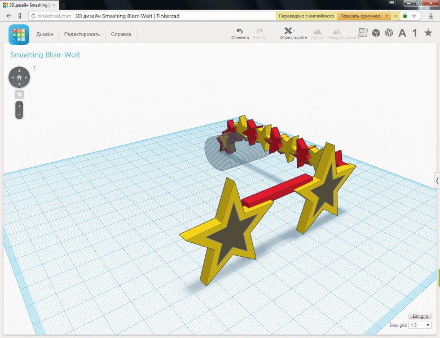Open the view control help question mark
The width and height of the screenshot is (440, 338).
coord(34,68)
